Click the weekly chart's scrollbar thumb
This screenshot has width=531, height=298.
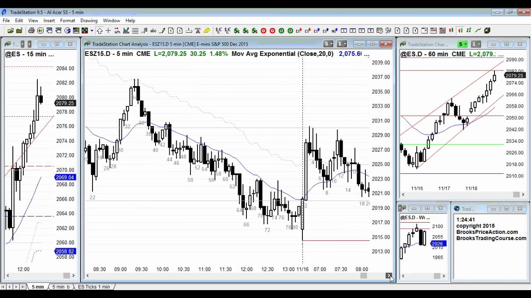coord(437,276)
